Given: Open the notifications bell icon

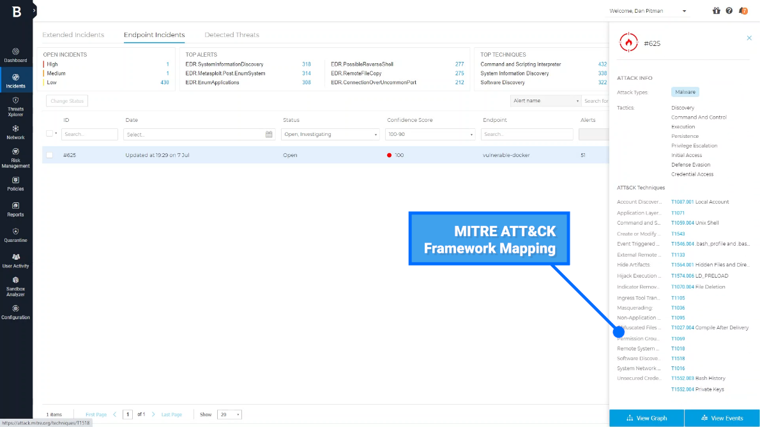Looking at the screenshot, I should tap(743, 11).
